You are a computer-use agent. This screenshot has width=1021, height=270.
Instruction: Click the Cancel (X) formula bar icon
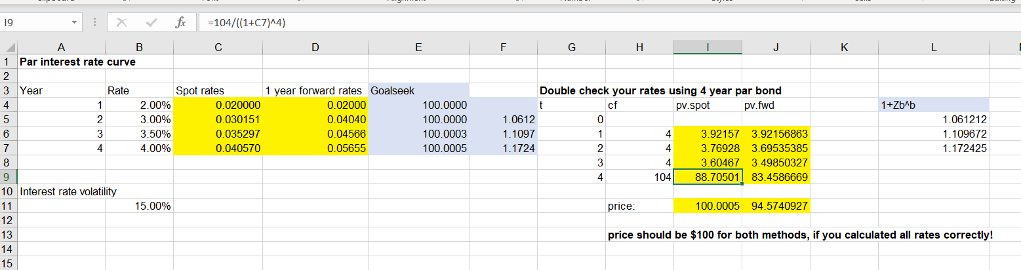point(121,22)
